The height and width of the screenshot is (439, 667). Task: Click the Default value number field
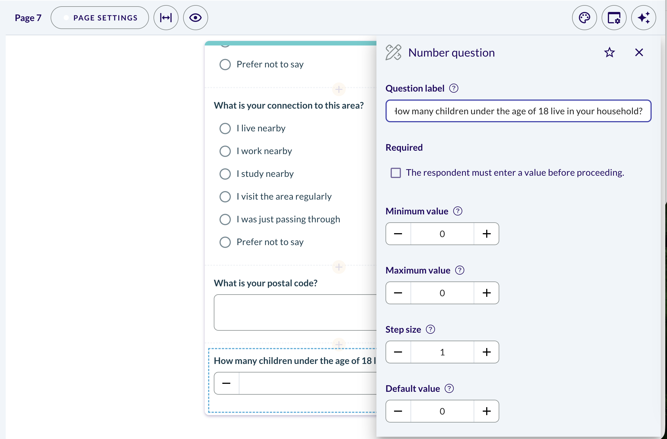(442, 411)
